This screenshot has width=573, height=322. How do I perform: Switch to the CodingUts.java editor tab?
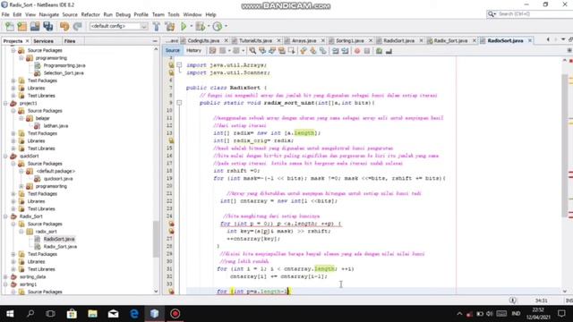pyautogui.click(x=203, y=40)
